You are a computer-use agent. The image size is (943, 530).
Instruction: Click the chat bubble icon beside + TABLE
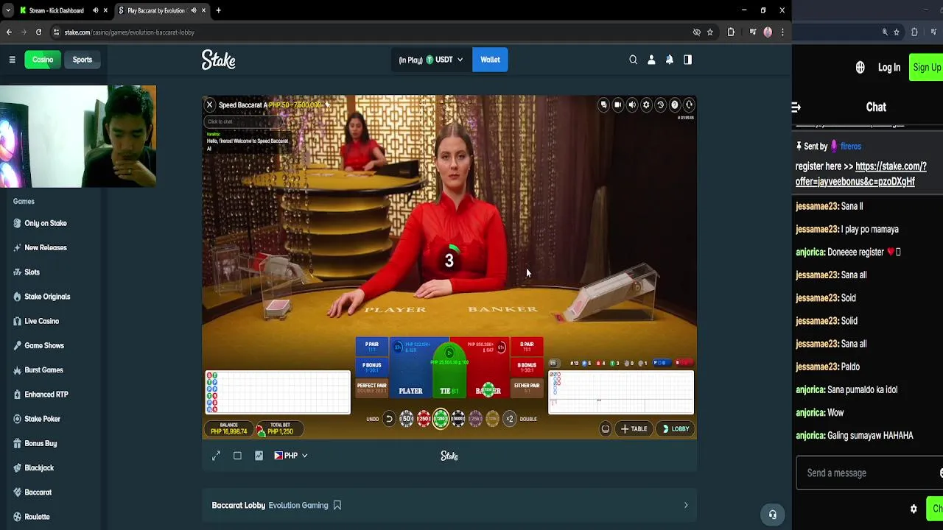[x=606, y=428]
